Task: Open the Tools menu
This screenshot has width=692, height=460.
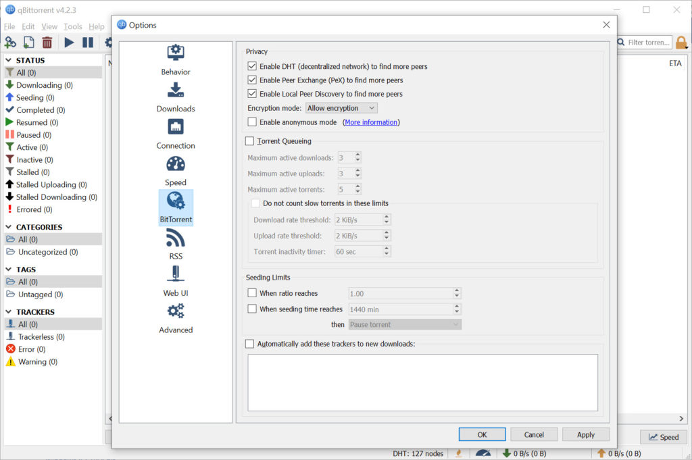Action: 73,26
